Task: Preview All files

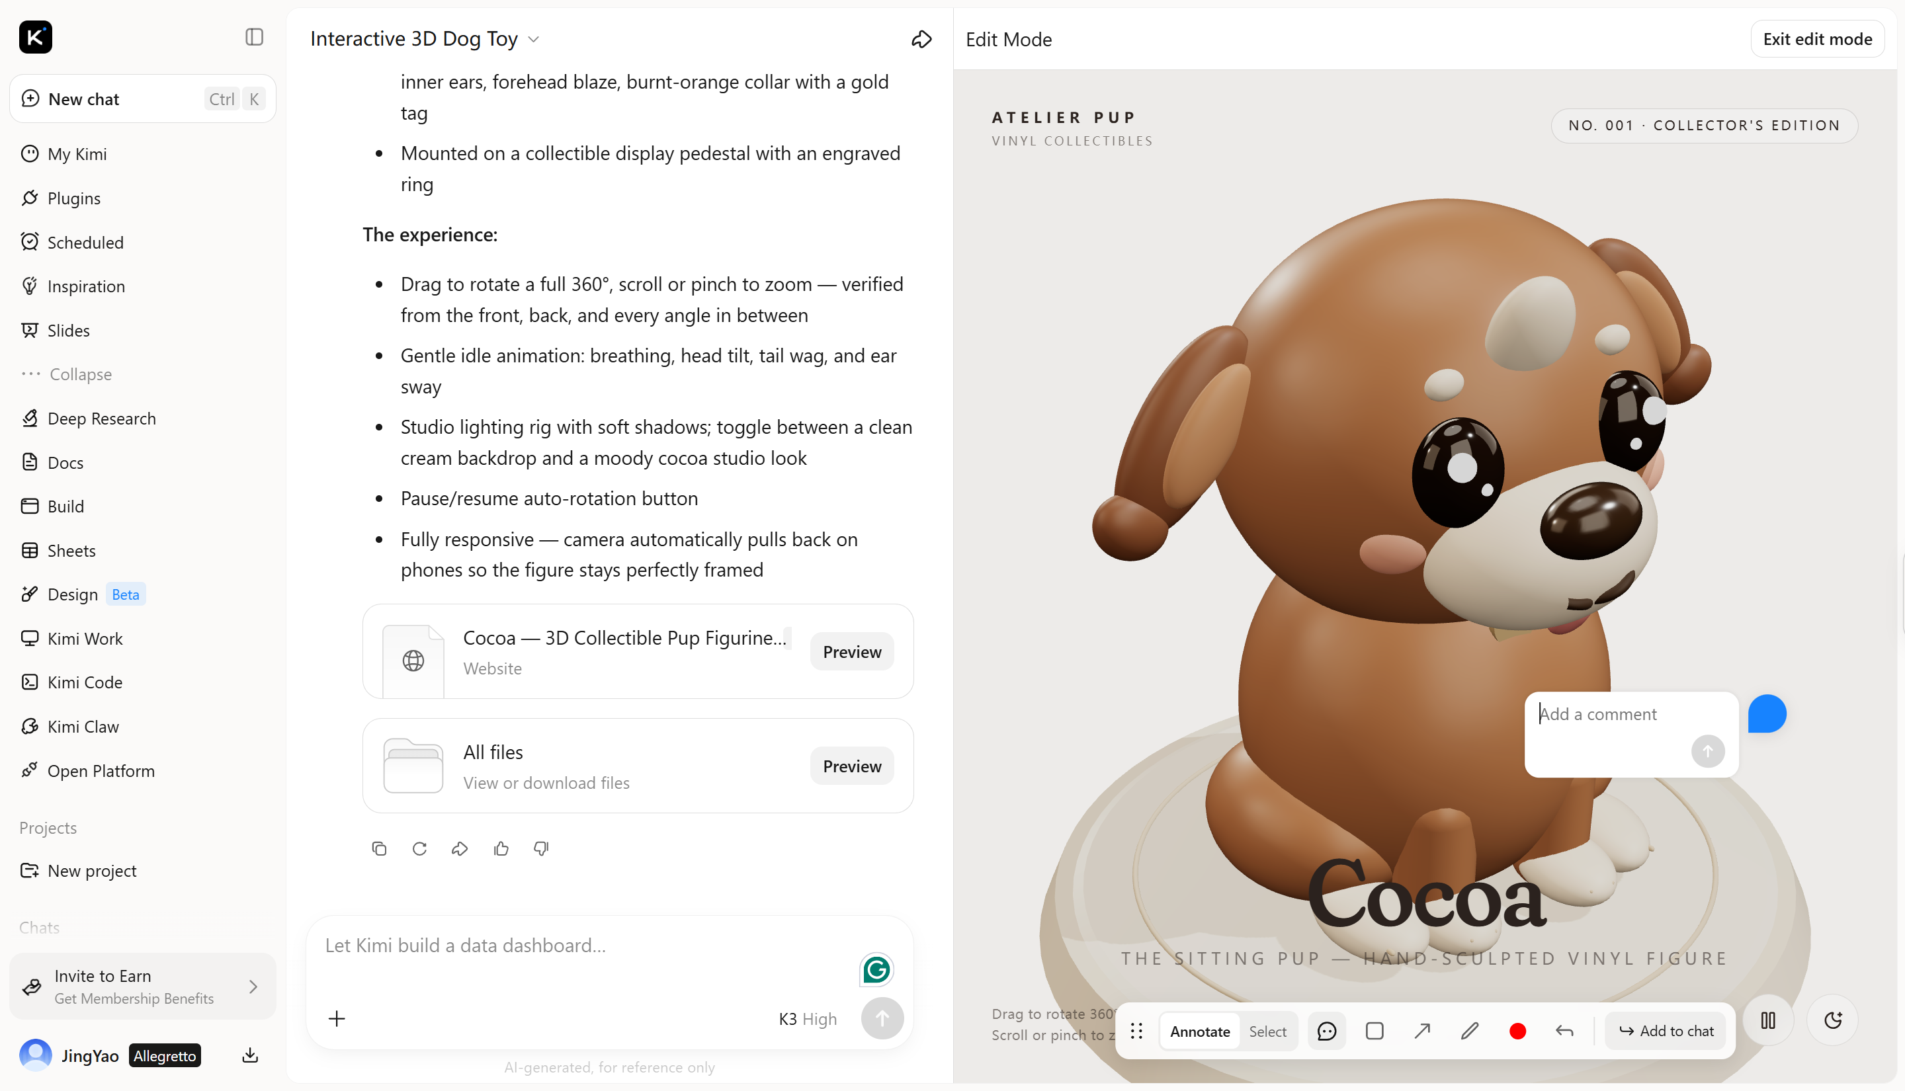Action: (852, 766)
